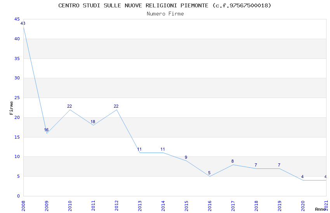
Task: Click the 15 y-axis tick label
Action: (x=17, y=137)
